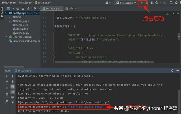Close the settings.py tab
181x114 pixels.
(61, 8)
